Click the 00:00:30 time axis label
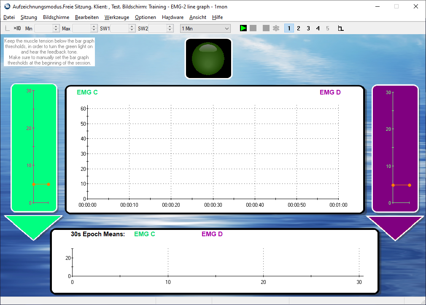Image resolution: width=426 pixels, height=305 pixels. click(x=213, y=205)
